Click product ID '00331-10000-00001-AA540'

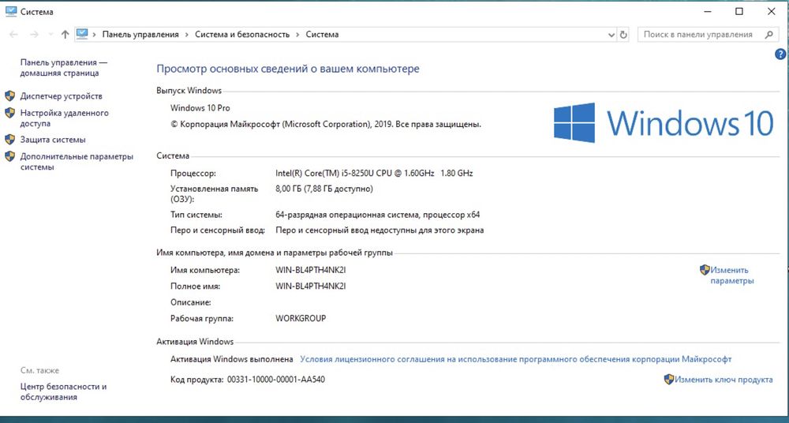(x=276, y=379)
